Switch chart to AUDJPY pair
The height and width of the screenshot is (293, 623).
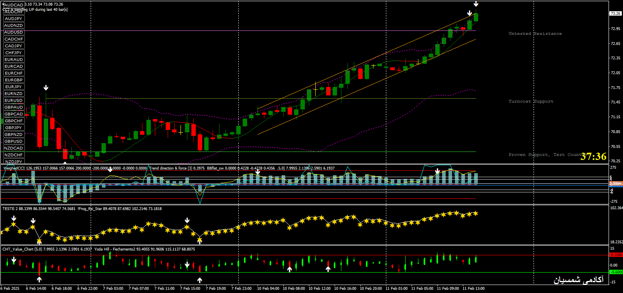14,18
